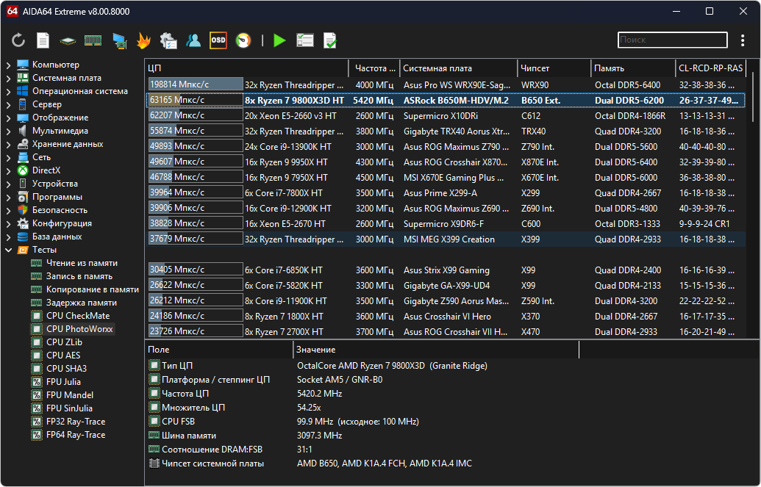Click the memory module icon in toolbar
761x487 pixels.
tap(93, 40)
